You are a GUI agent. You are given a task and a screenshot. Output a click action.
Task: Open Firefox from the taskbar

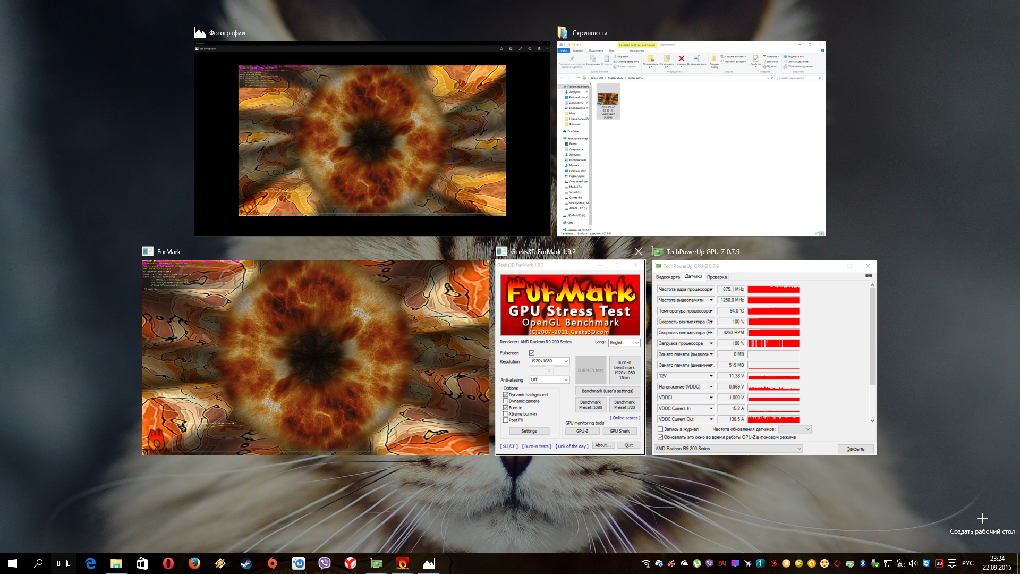click(194, 563)
